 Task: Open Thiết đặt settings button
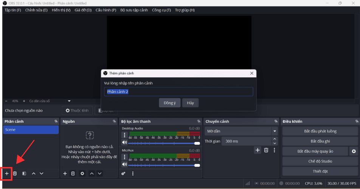pos(320,171)
